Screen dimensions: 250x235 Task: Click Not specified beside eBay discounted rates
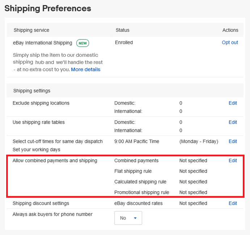(193, 203)
